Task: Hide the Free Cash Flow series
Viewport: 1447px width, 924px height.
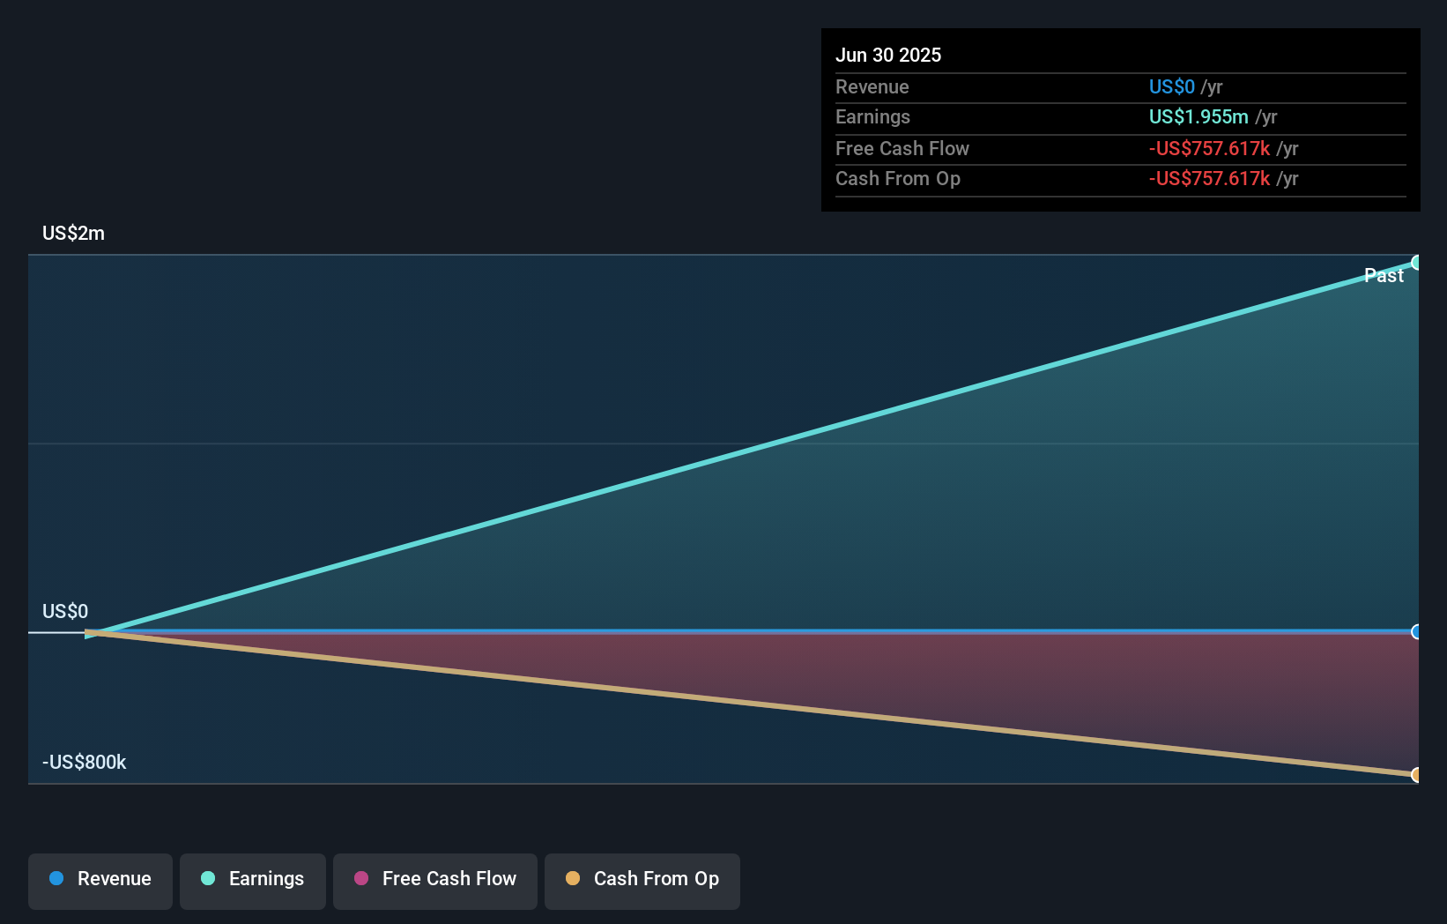Action: tap(435, 881)
